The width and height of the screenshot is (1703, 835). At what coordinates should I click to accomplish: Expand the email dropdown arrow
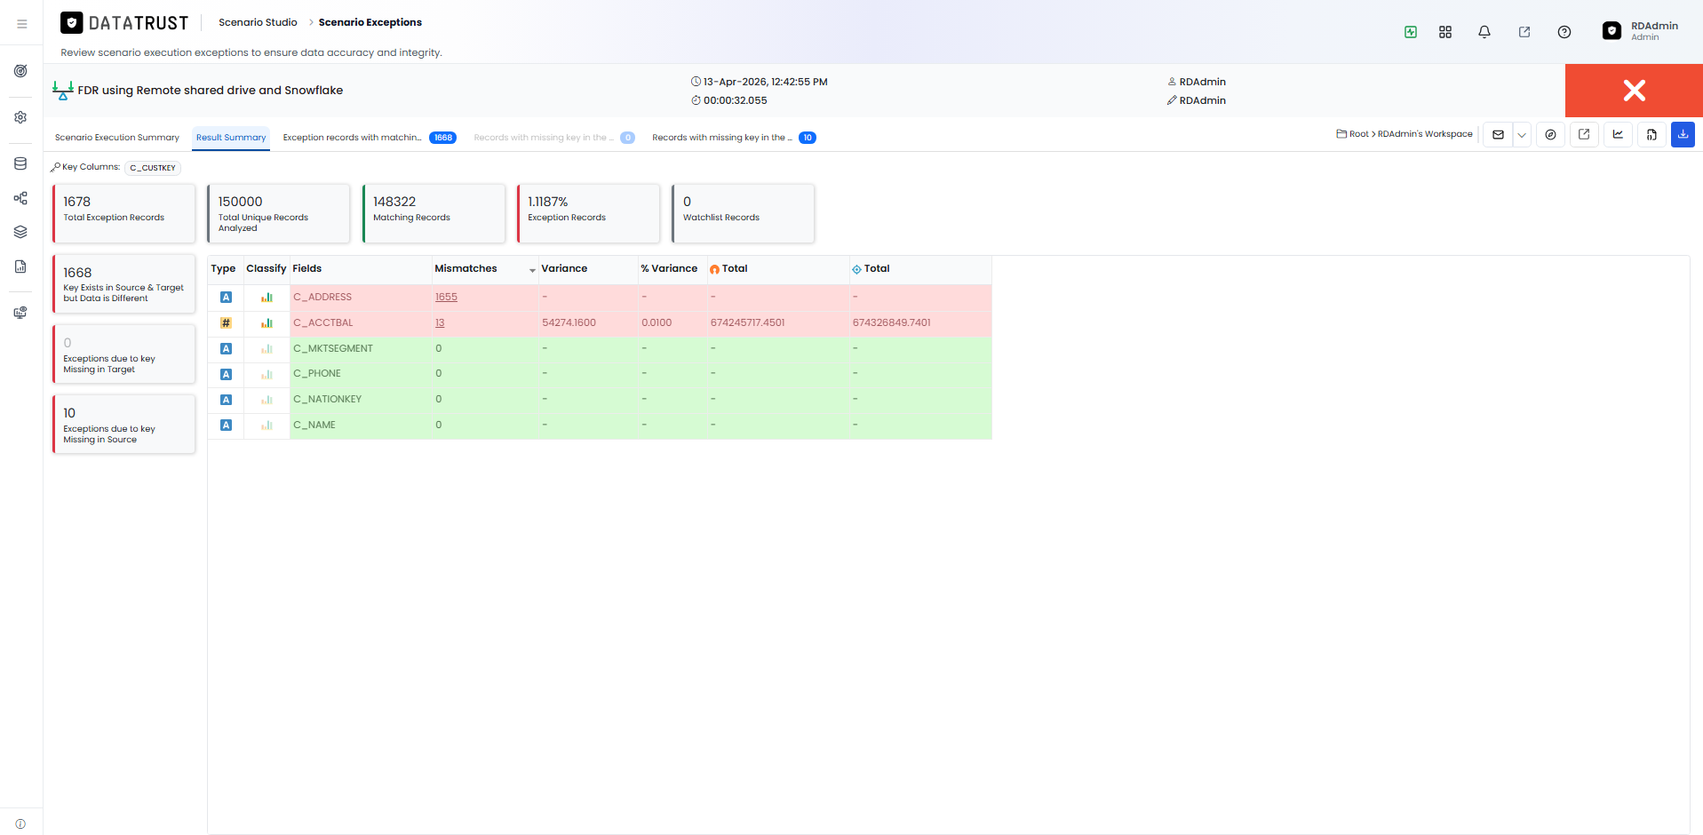1522,135
